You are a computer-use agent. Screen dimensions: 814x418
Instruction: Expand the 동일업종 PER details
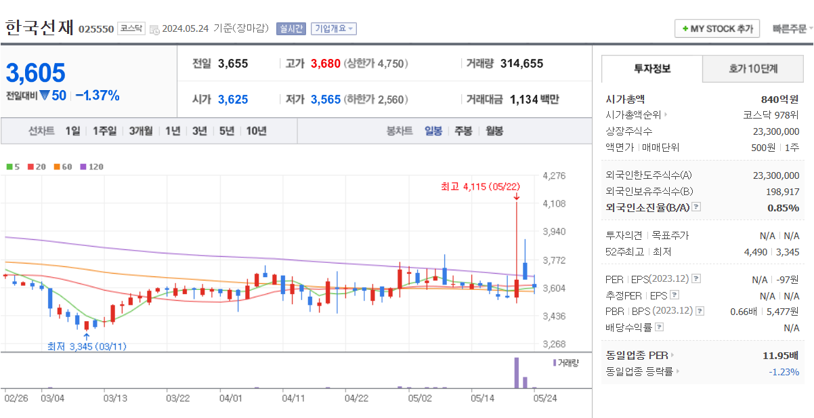tap(672, 355)
